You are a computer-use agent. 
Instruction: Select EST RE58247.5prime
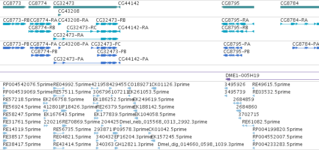(5, 118)
